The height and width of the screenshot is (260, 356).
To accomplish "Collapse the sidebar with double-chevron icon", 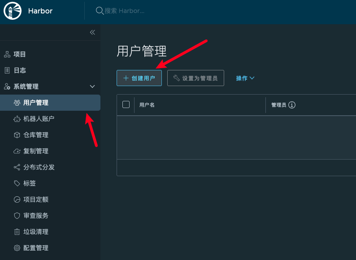I will tap(92, 32).
